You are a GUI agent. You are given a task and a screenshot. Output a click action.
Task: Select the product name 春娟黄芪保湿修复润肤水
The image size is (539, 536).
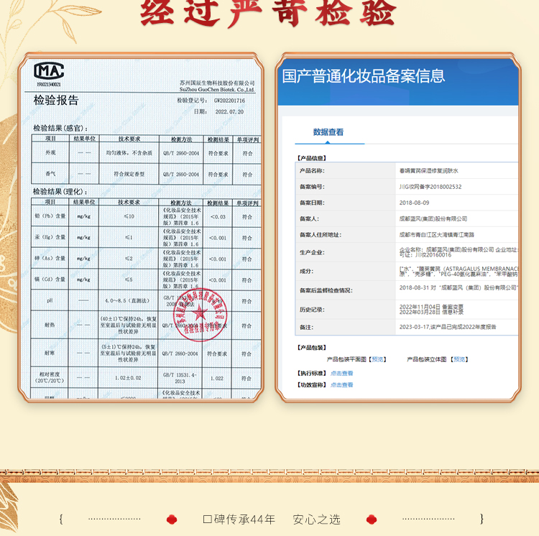click(428, 171)
